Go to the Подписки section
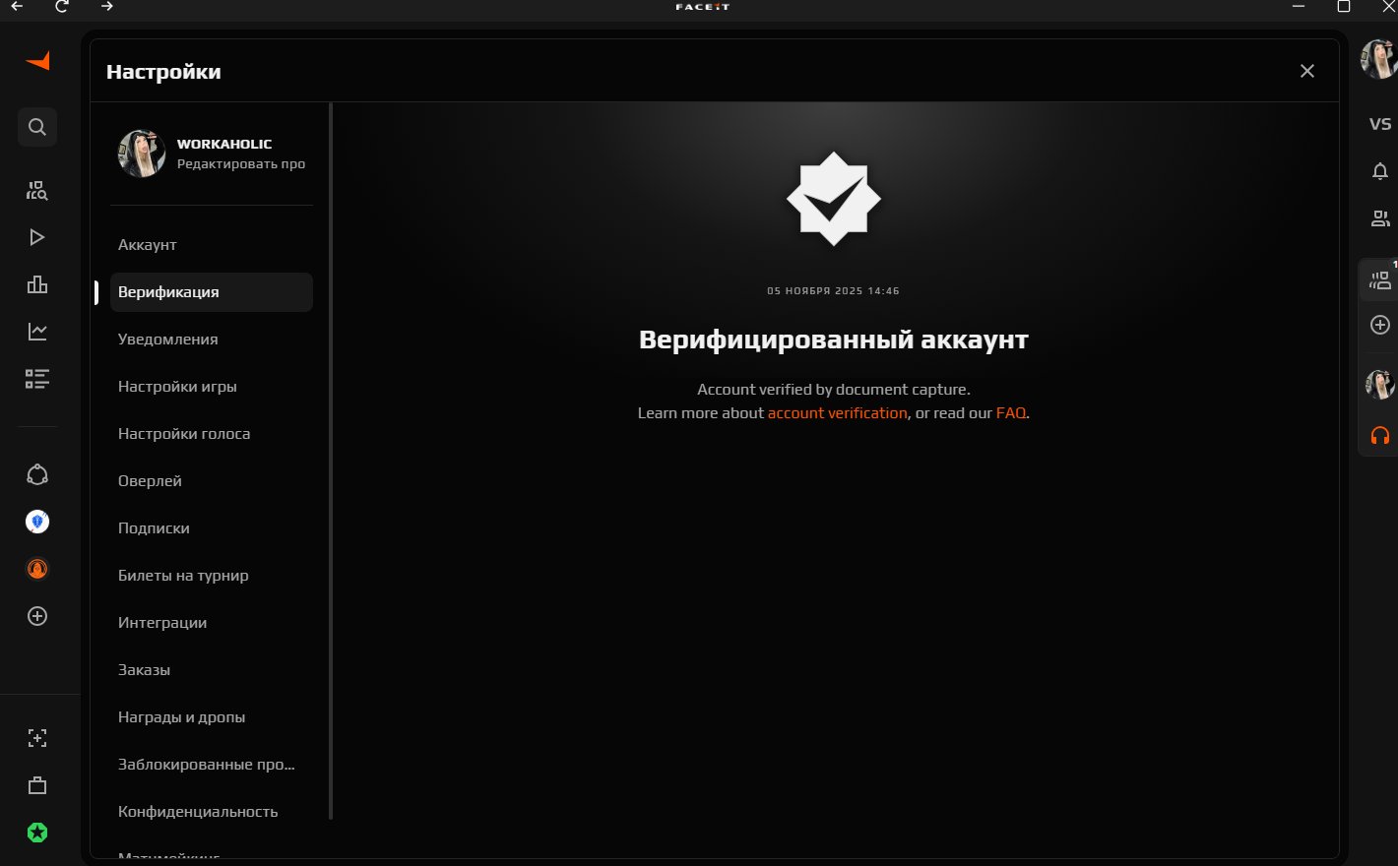 click(212, 528)
